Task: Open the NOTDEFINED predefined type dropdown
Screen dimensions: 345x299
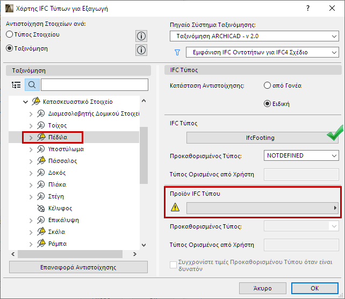Action: [x=301, y=155]
